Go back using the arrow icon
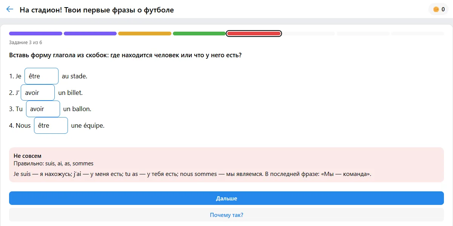The height and width of the screenshot is (226, 453). (10, 9)
